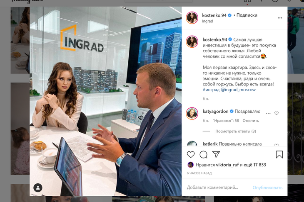The width and height of the screenshot is (304, 202).
Task: Open katyagordon comment options dots
Action: coord(268,113)
